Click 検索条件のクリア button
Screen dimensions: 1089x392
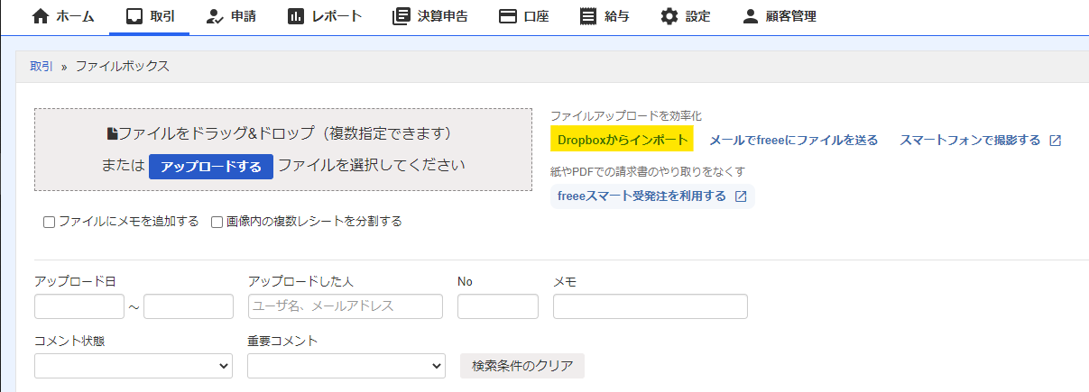point(522,366)
